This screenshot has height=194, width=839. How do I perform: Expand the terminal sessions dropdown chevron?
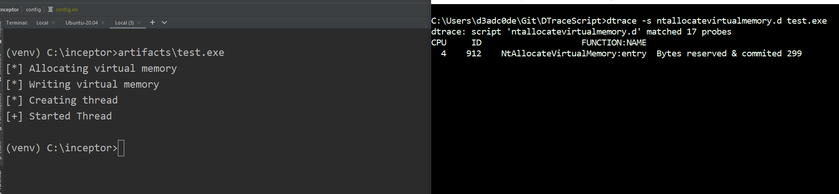(164, 22)
